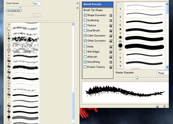Click the Use Sample Size button
The height and width of the screenshot is (124, 173).
point(14,11)
